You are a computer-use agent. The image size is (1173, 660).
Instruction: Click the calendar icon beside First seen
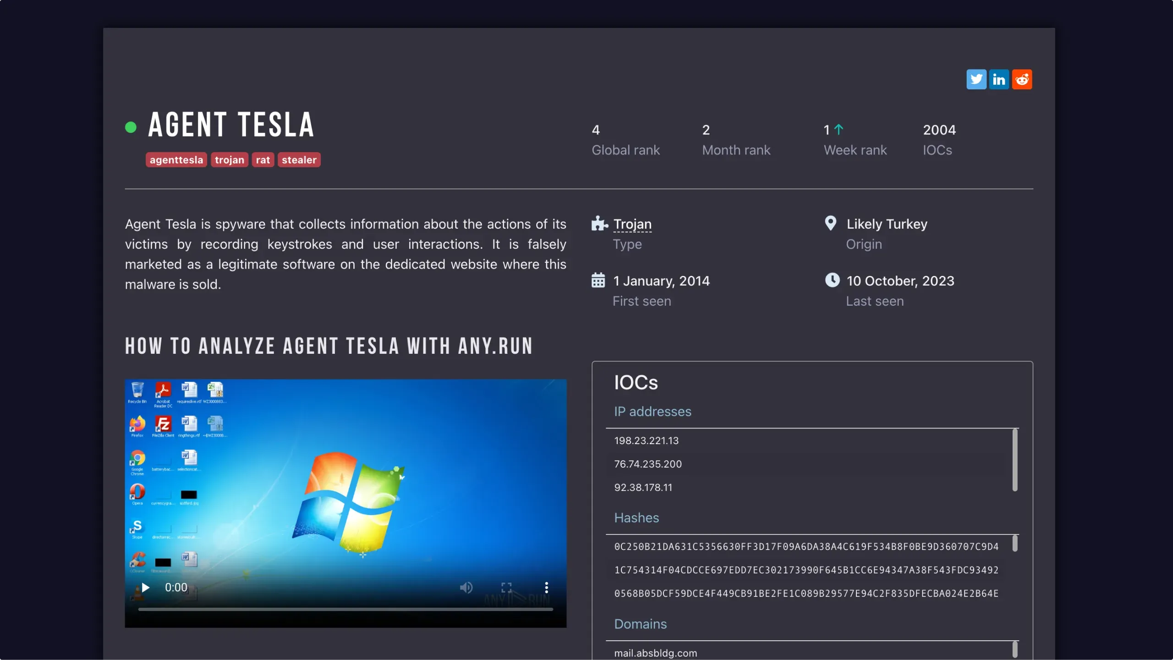[x=598, y=280]
